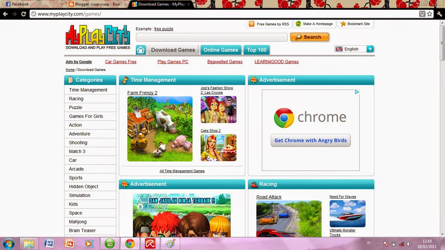This screenshot has height=250, width=445.
Task: Open the Online Games navigation tab
Action: click(221, 50)
